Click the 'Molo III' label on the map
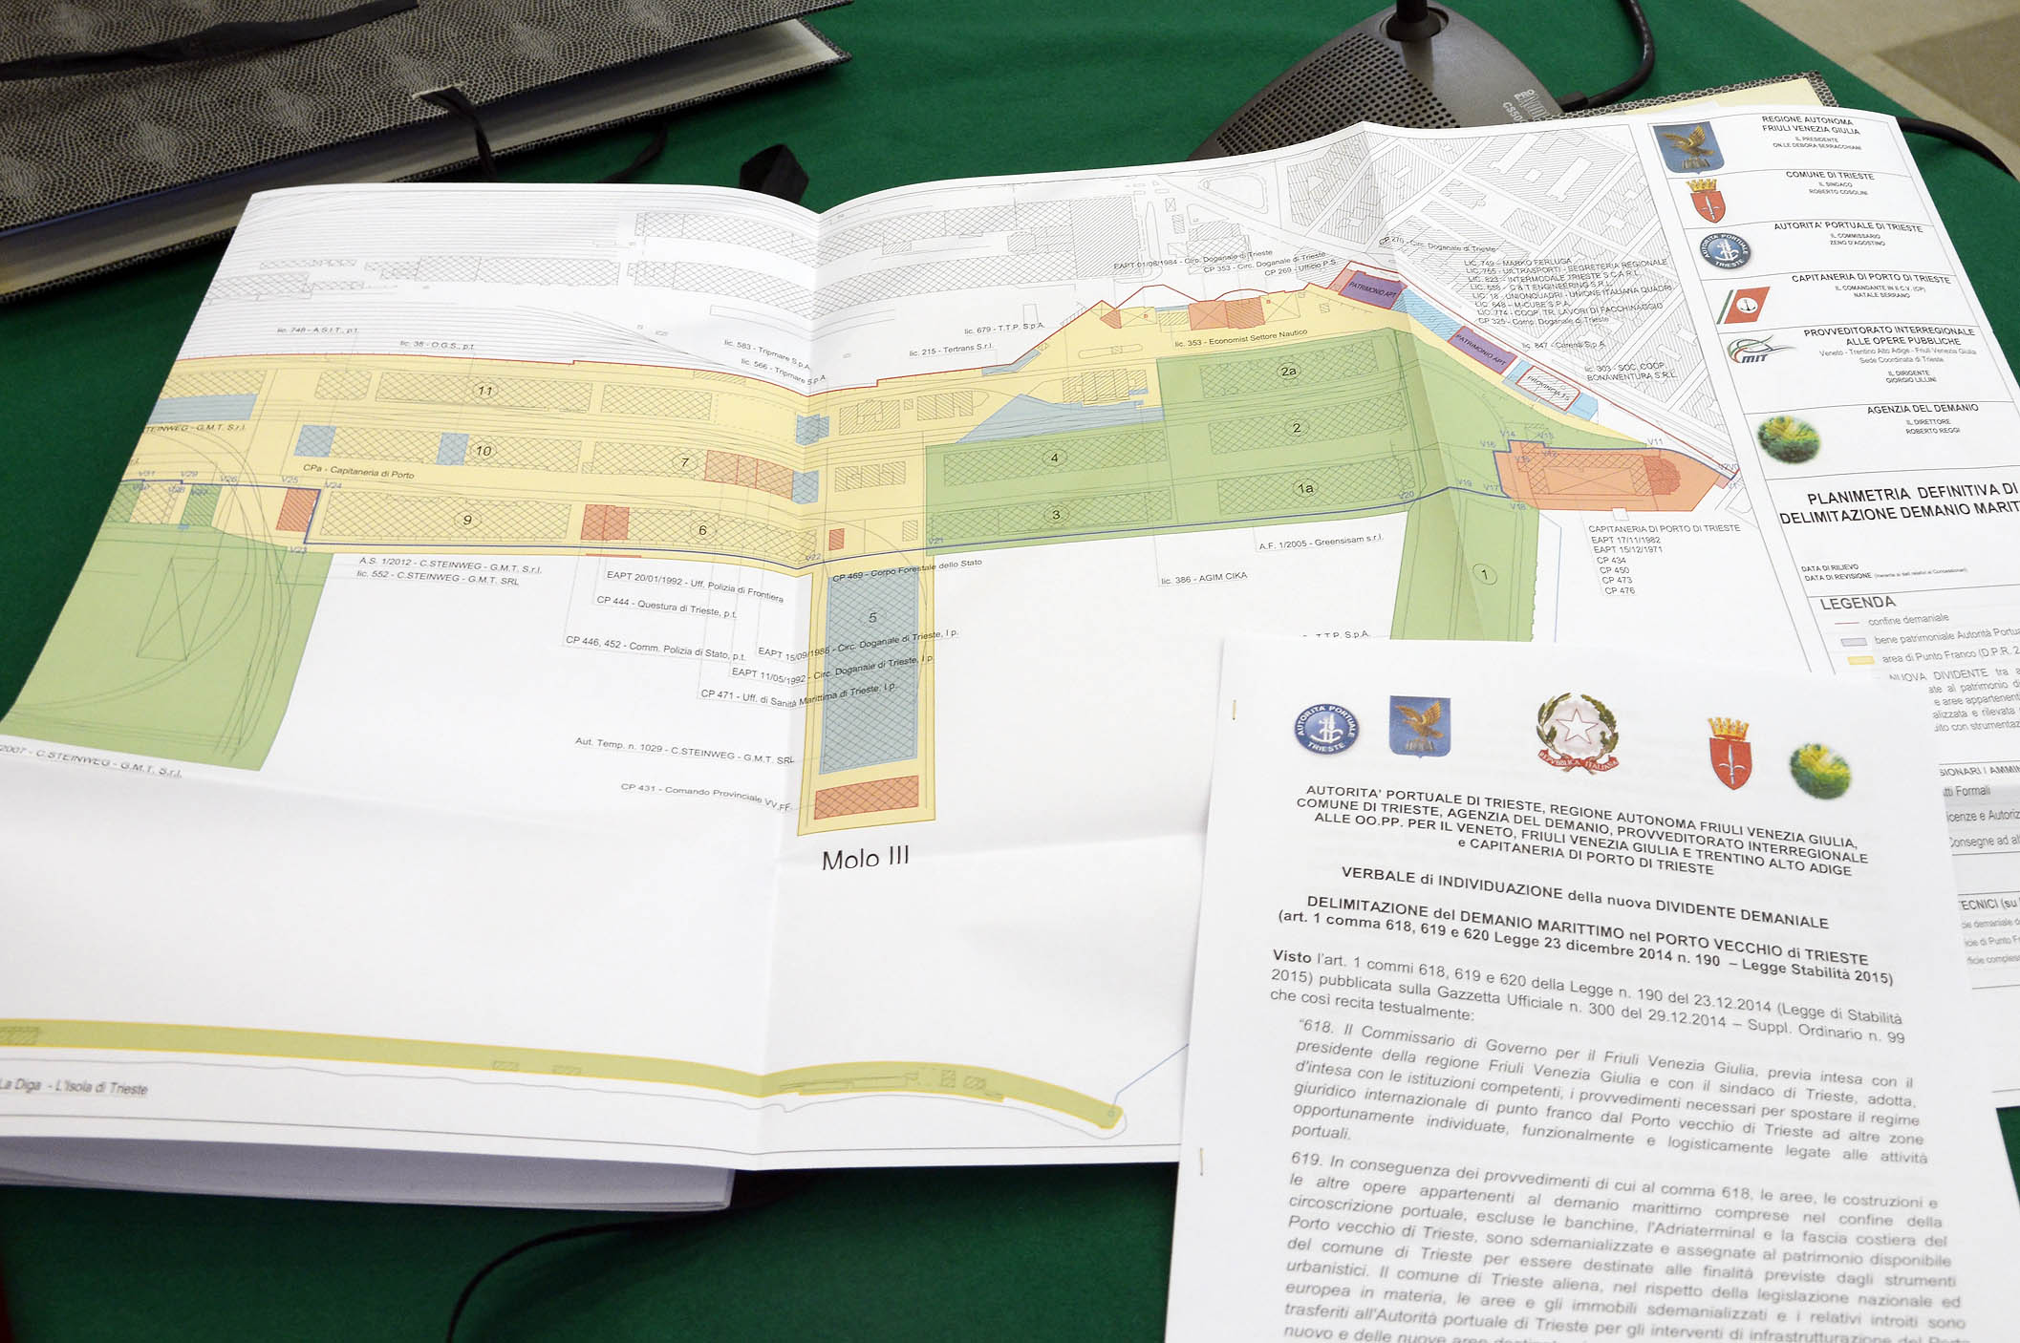 point(865,857)
